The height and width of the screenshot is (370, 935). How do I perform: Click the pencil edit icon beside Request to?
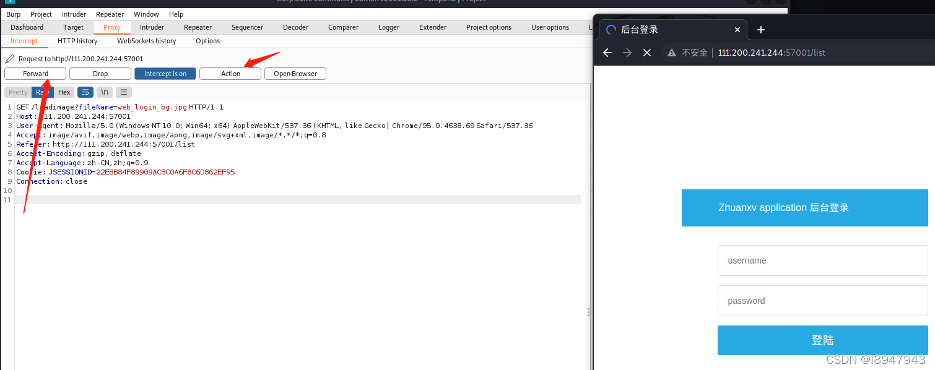point(9,59)
